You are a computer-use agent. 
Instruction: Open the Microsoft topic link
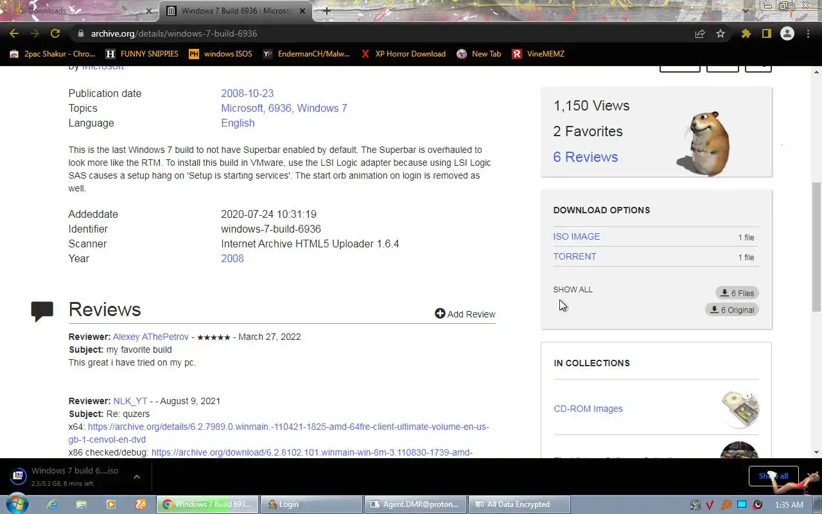(242, 108)
